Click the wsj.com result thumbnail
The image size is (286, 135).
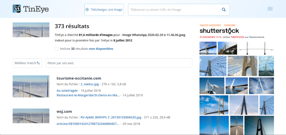click(31, 116)
